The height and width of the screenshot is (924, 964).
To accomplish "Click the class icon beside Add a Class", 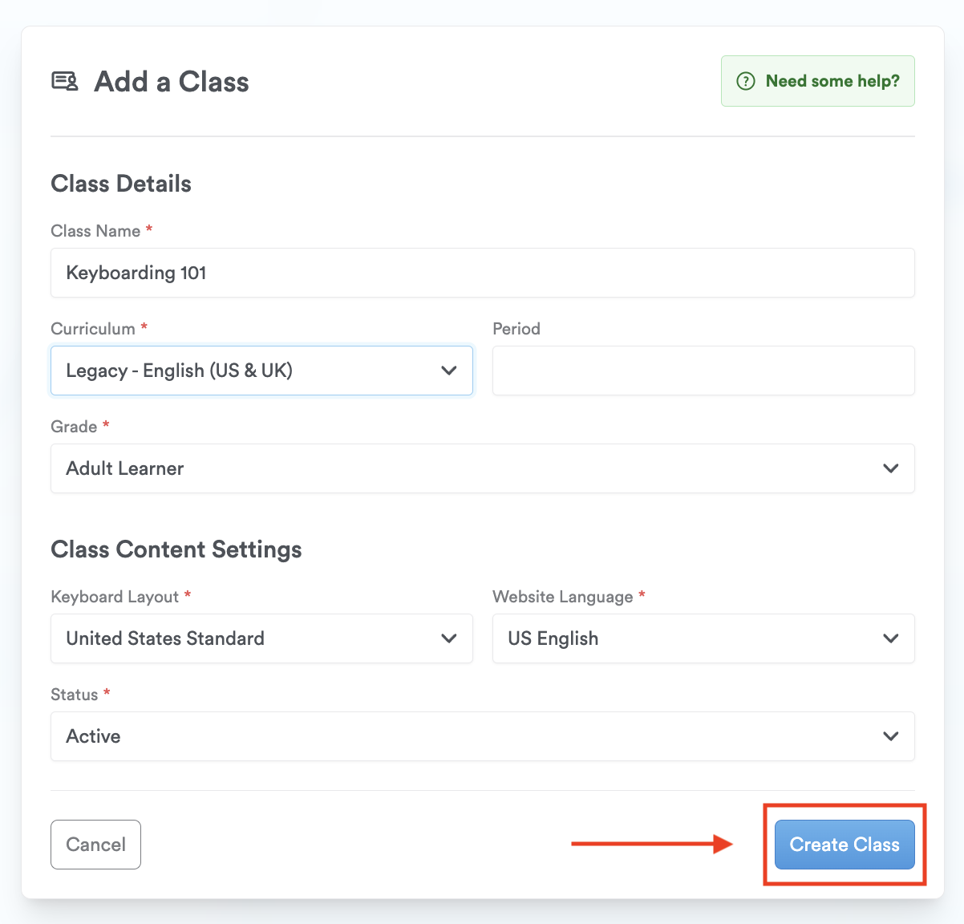I will click(65, 81).
